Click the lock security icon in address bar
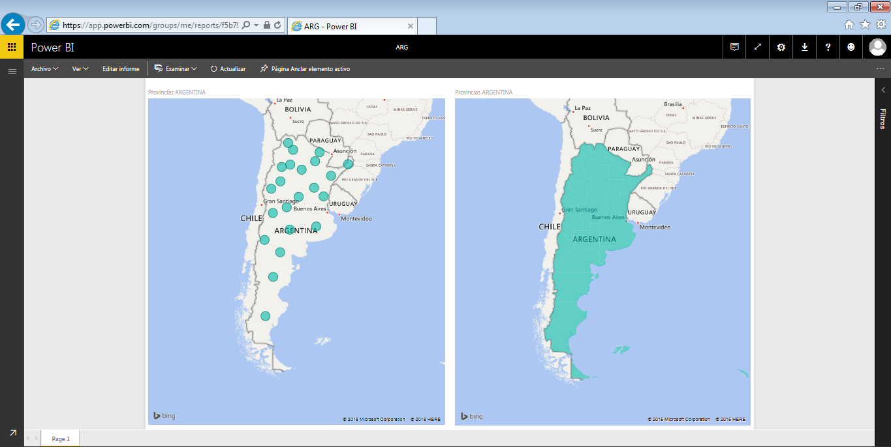Viewport: 891px width, 447px height. pyautogui.click(x=266, y=25)
